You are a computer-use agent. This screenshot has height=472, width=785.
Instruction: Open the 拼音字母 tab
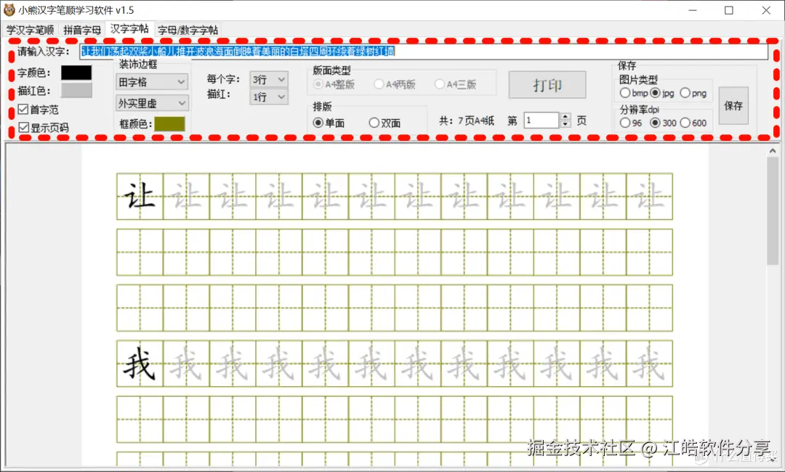coord(82,30)
